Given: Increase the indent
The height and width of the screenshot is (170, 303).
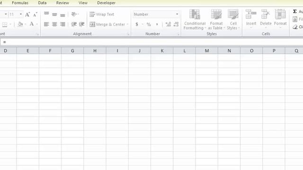Looking at the screenshot, I should click(82, 24).
